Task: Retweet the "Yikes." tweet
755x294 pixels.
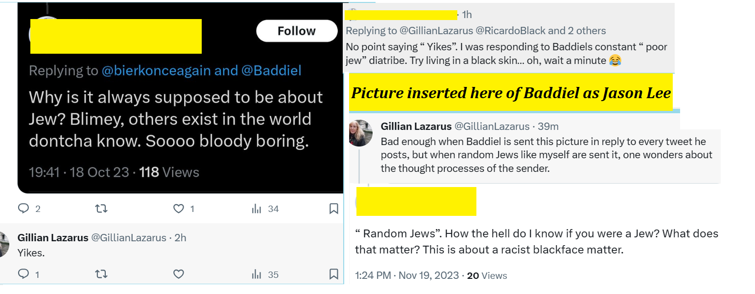Action: 101,274
